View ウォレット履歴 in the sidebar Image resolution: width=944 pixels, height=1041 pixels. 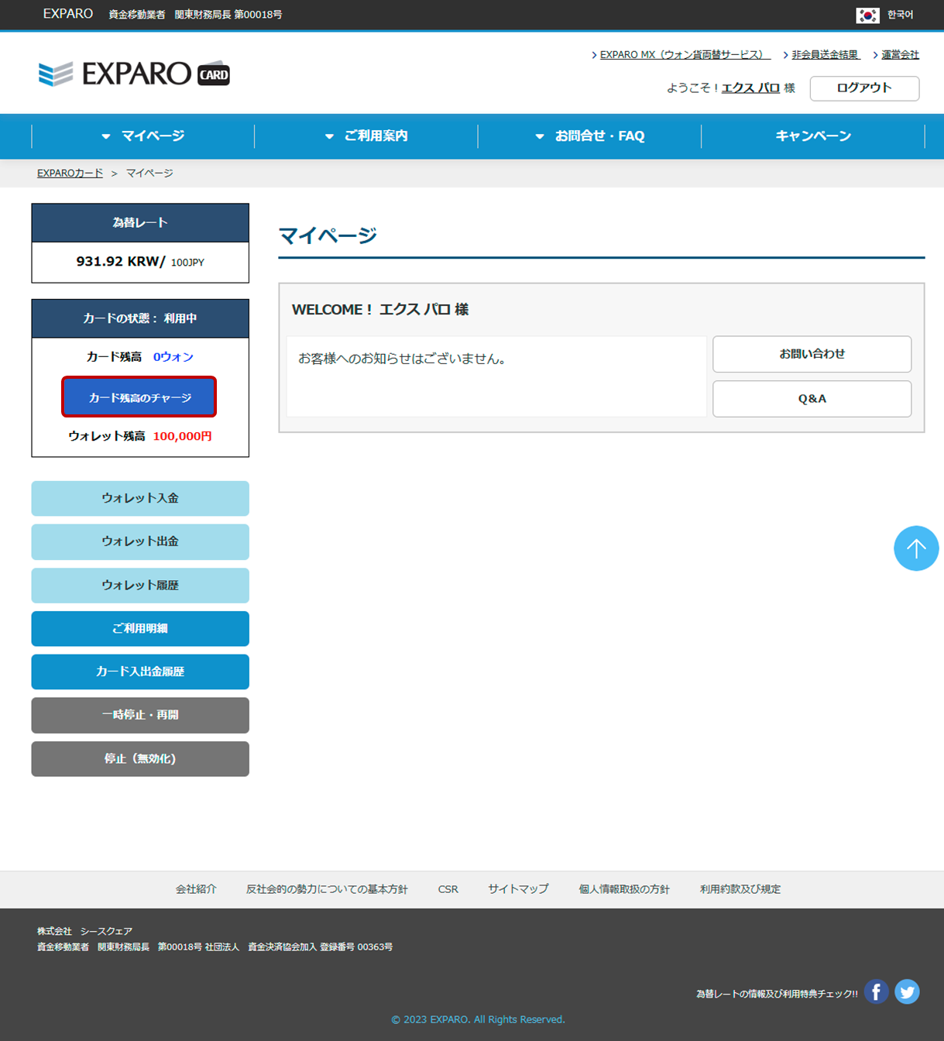[x=140, y=585]
